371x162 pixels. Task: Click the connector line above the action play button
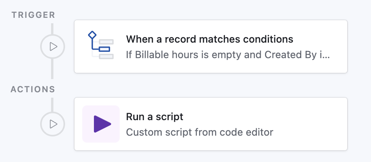pos(52,104)
